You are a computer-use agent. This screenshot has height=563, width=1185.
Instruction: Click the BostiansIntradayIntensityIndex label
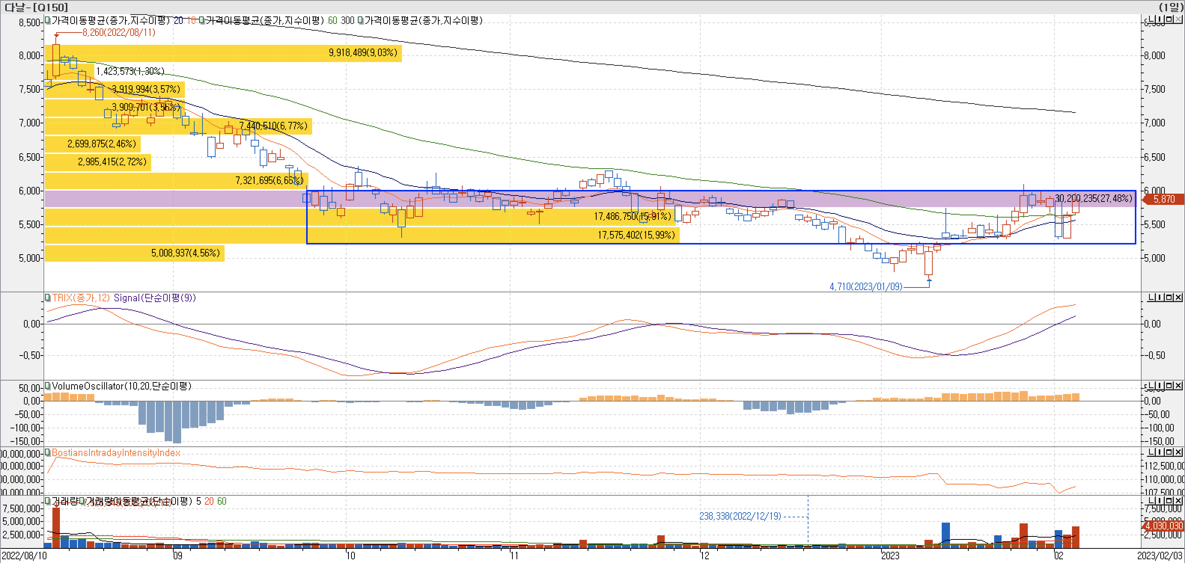pyautogui.click(x=116, y=453)
